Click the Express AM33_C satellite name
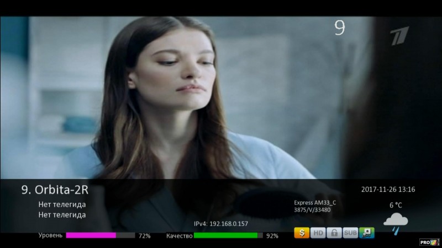The height and width of the screenshot is (248, 442). [315, 203]
